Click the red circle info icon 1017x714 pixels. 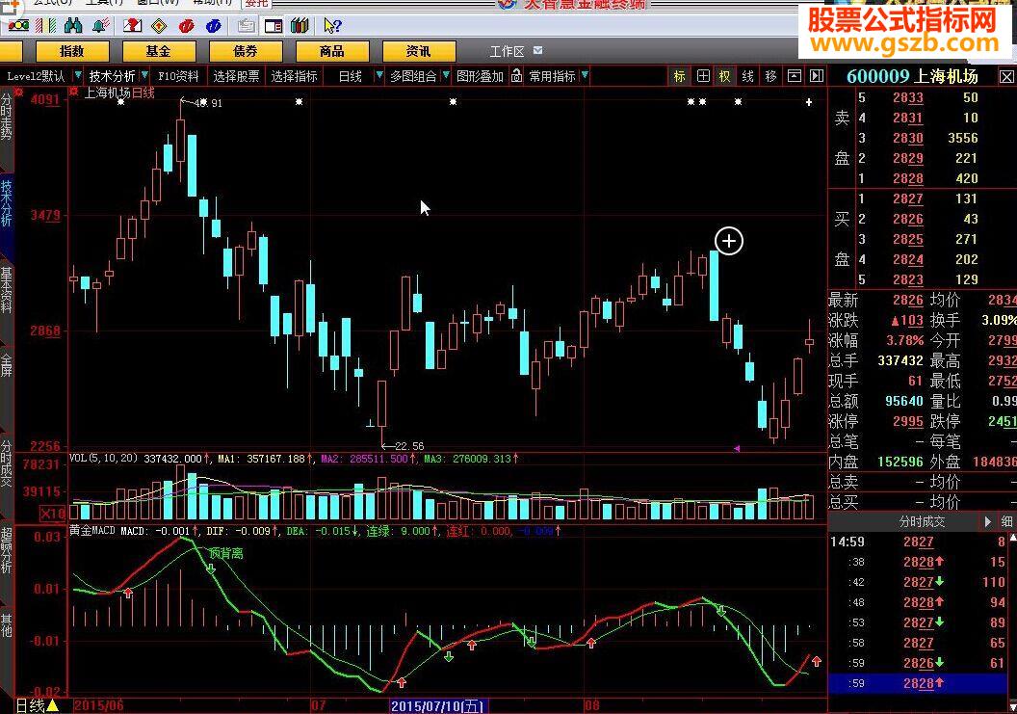(x=187, y=26)
